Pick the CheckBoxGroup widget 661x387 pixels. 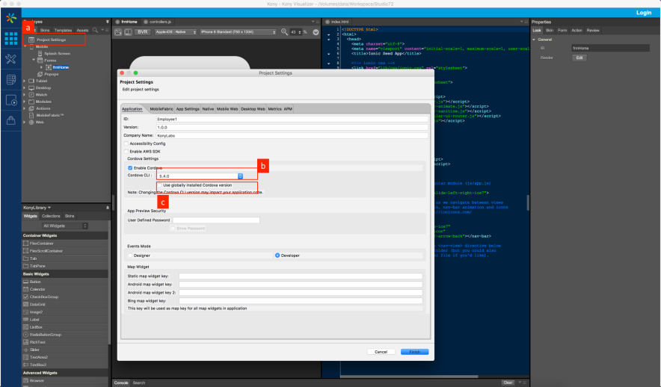(44, 297)
